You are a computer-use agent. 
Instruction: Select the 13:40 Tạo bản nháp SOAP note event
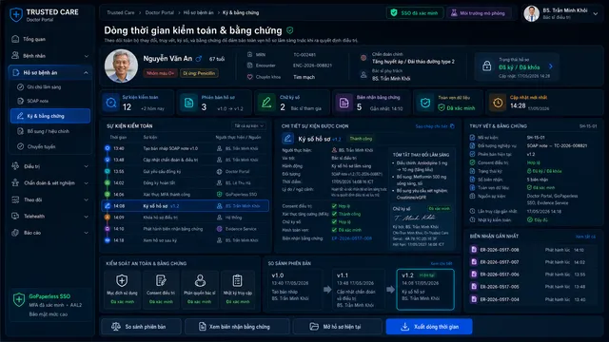click(186, 148)
